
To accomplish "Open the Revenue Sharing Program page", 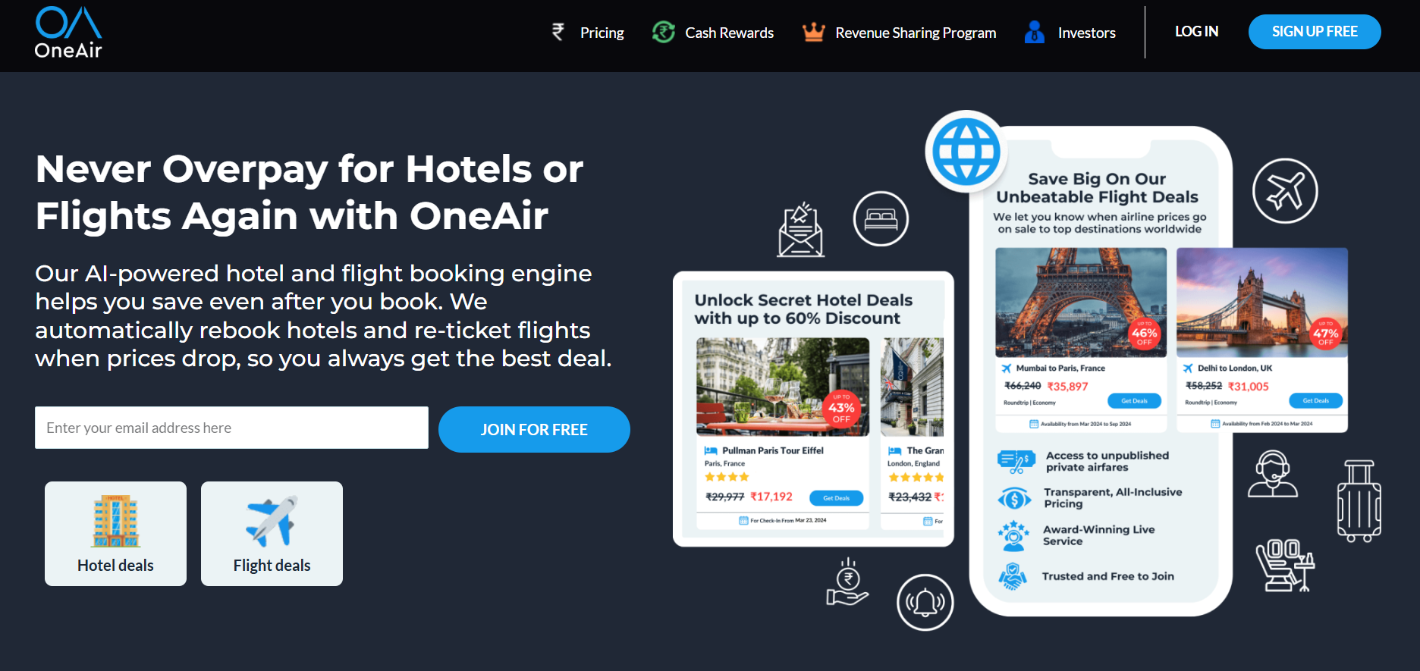I will [916, 33].
